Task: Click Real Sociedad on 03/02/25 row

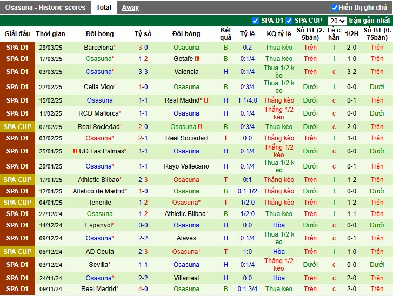Action: (x=186, y=138)
